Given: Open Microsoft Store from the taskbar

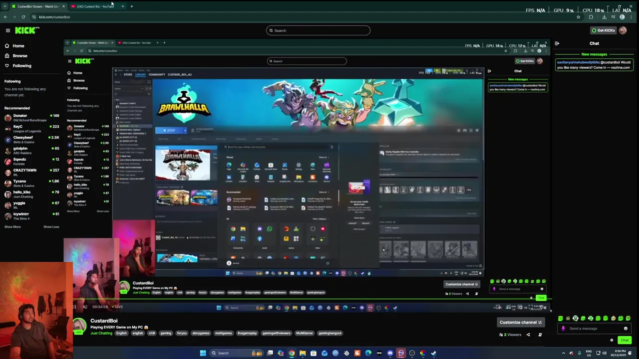Looking at the screenshot, I should pyautogui.click(x=314, y=353).
